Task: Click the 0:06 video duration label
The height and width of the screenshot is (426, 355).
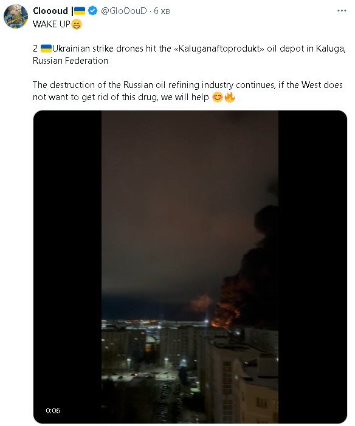Action: pyautogui.click(x=53, y=410)
